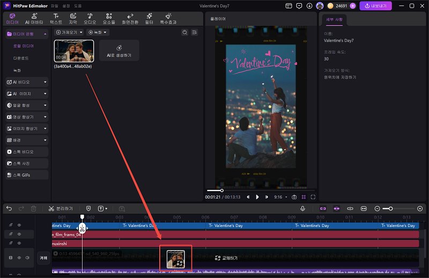The image size is (429, 278).
Task: Open the 텍스트 (Text) tool tab
Action: (x=56, y=19)
